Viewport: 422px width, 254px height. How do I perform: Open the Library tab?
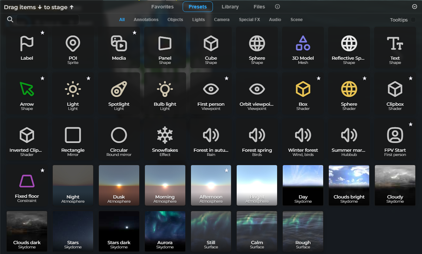click(230, 7)
